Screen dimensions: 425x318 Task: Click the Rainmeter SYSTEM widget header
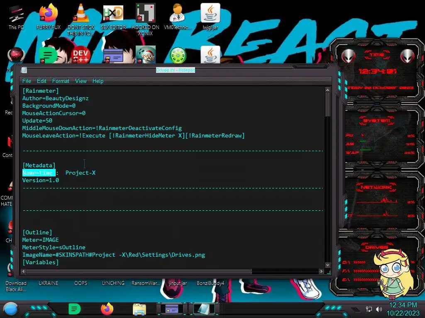(377, 120)
